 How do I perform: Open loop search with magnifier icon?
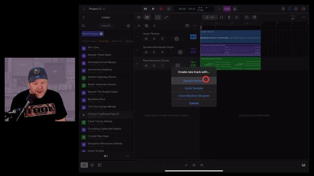(83, 26)
